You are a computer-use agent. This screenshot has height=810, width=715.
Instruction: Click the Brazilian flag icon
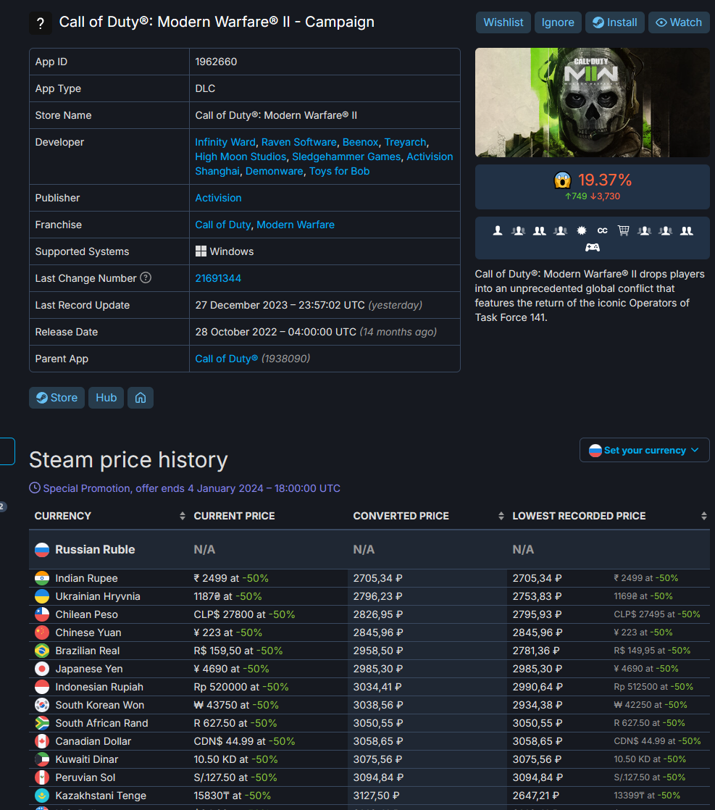tap(42, 651)
